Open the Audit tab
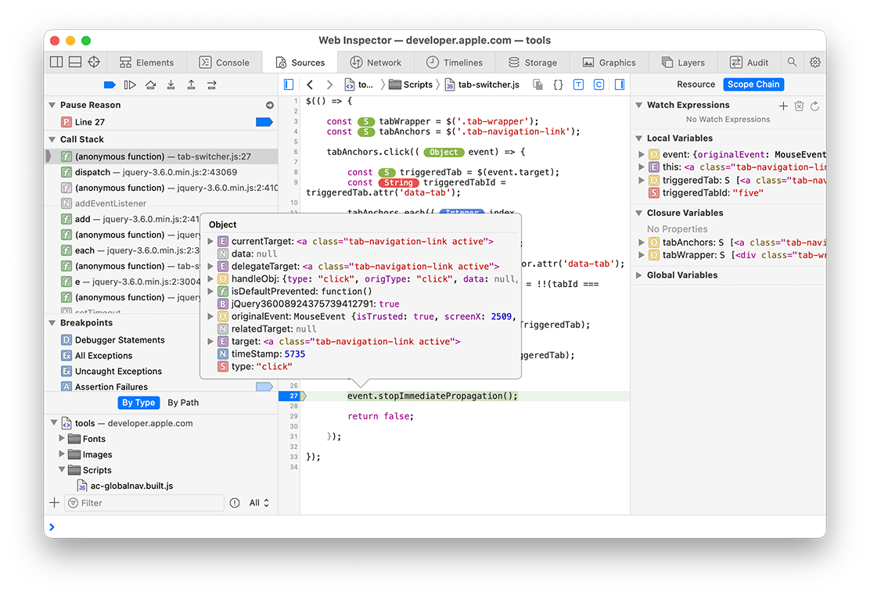The image size is (870, 596). click(x=749, y=62)
